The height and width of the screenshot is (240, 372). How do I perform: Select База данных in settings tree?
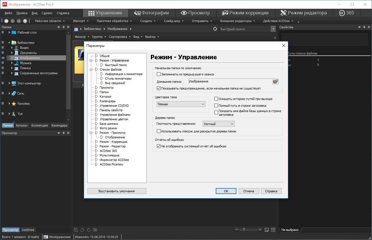point(109,124)
